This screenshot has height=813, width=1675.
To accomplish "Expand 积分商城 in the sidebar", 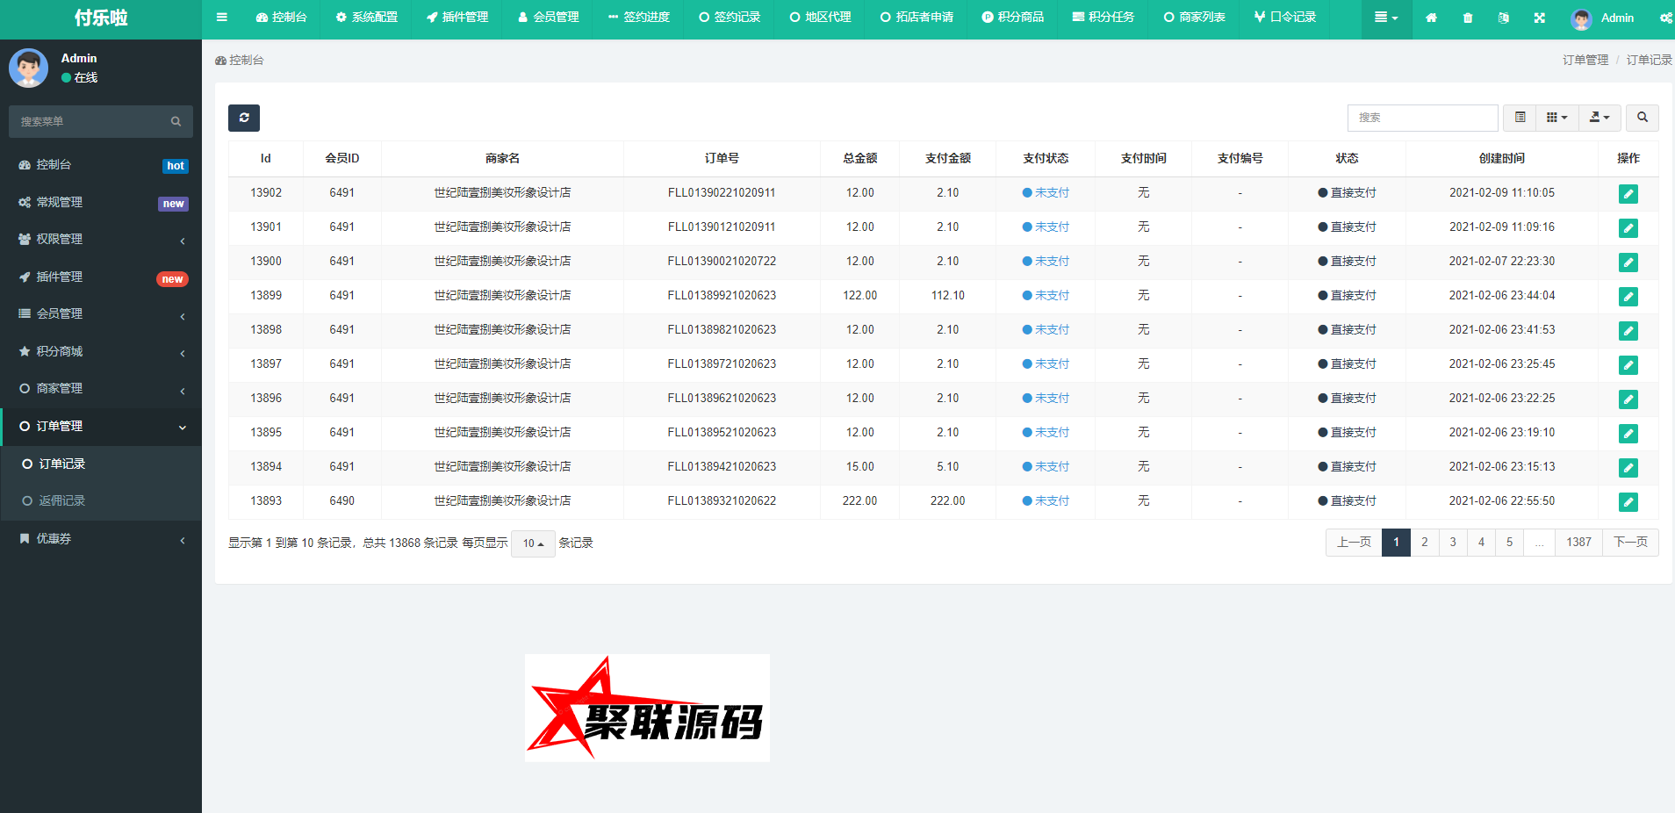I will [x=101, y=352].
